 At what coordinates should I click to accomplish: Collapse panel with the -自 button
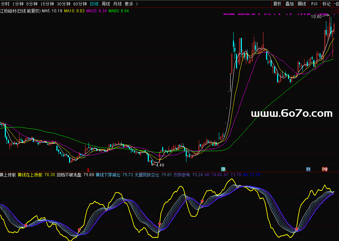[x=336, y=4]
